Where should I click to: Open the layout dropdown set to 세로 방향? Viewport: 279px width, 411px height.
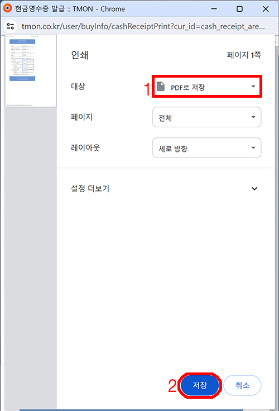206,148
